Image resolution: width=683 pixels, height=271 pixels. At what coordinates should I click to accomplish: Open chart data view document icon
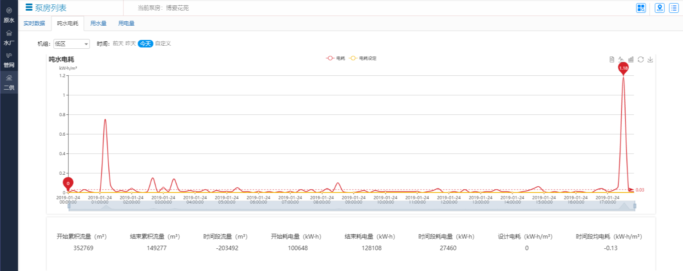[612, 59]
